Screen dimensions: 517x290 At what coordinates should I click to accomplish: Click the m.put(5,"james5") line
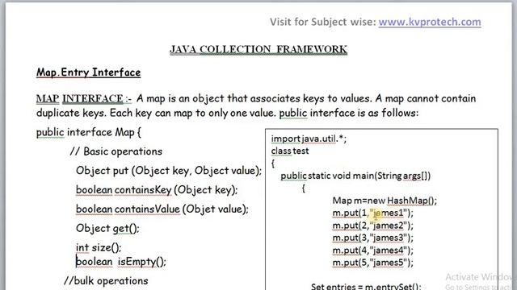[x=372, y=263]
